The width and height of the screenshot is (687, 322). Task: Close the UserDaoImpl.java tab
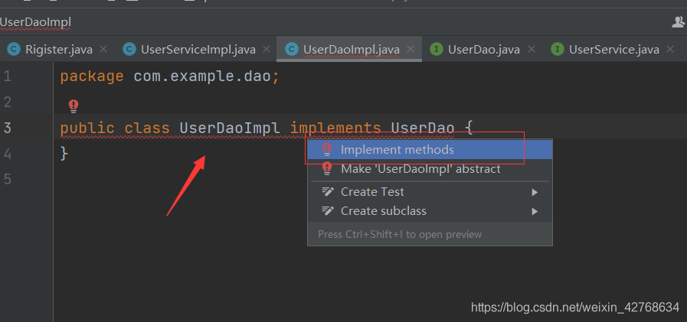click(x=411, y=49)
